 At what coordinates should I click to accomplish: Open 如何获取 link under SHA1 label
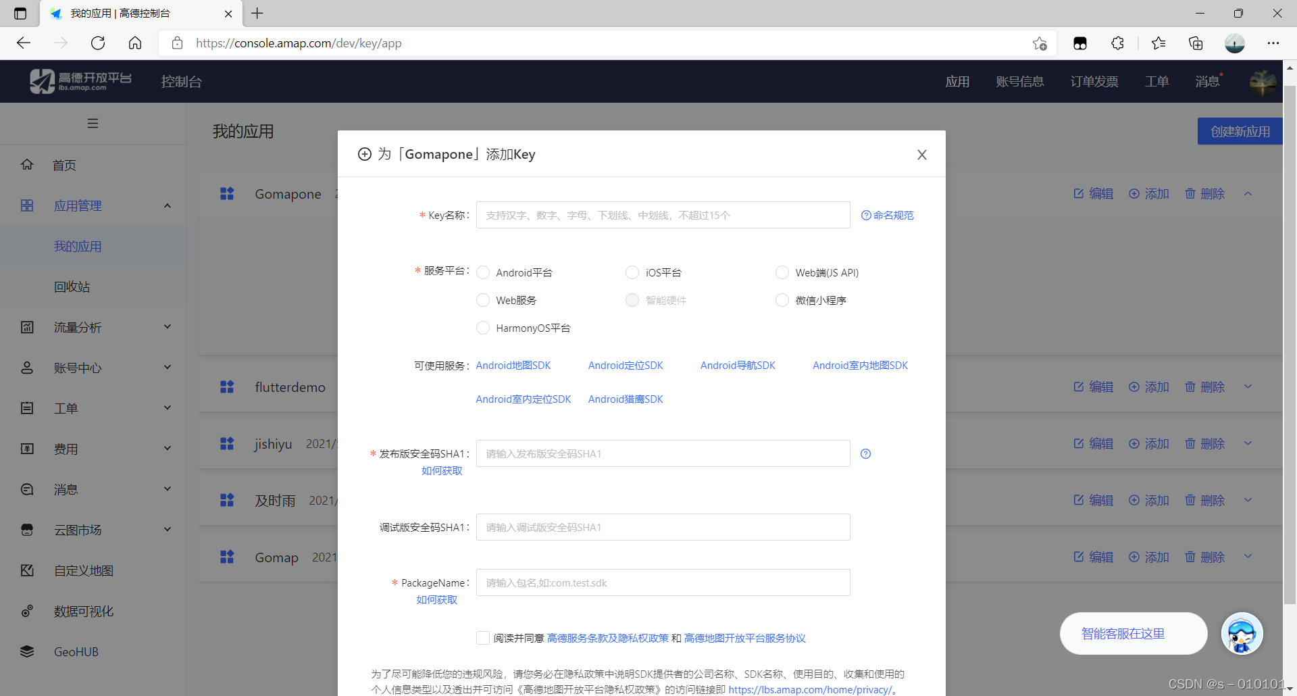442,471
